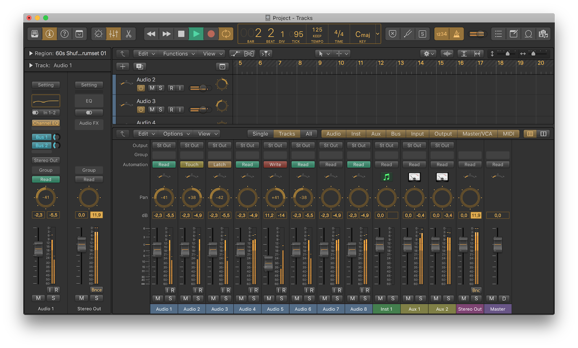Toggle the Flex icon in tracks menu bar
The height and width of the screenshot is (348, 578).
(249, 54)
